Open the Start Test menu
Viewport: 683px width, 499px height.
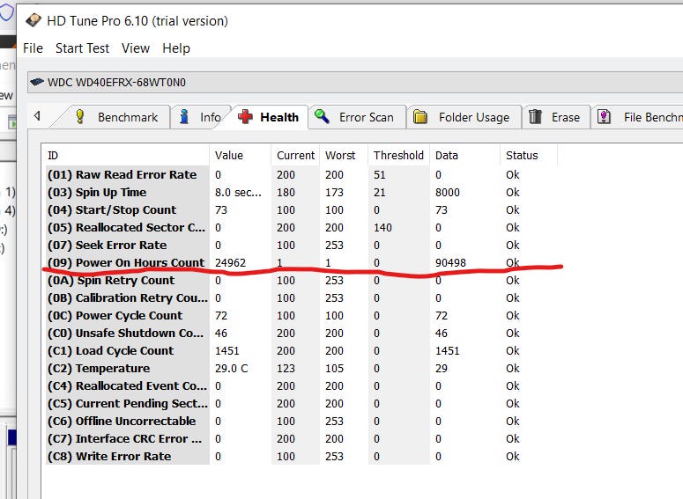pos(82,48)
